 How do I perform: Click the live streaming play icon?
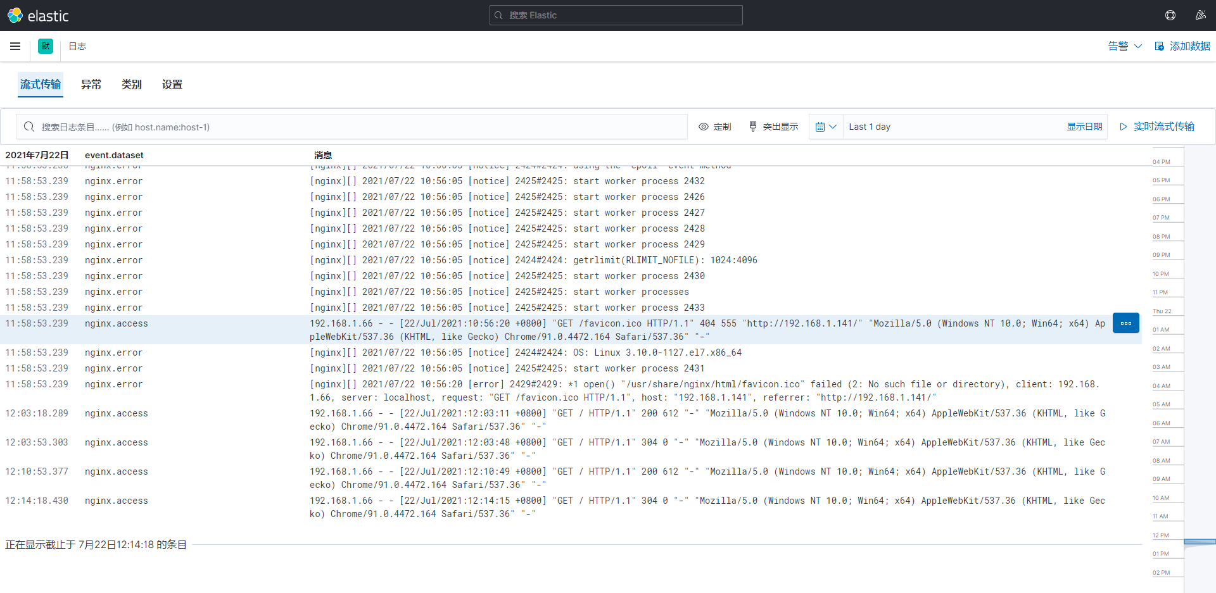point(1124,127)
